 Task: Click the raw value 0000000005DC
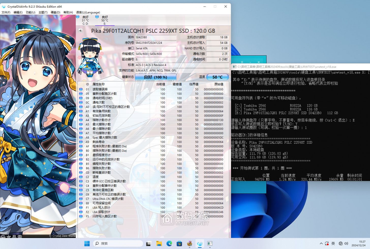coord(213,138)
